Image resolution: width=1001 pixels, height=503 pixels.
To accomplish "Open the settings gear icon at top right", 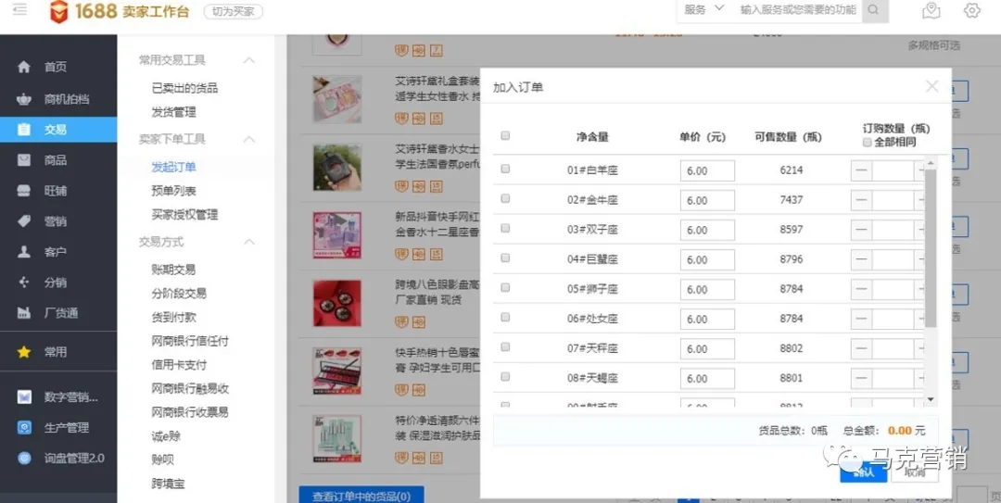I will pos(971,10).
